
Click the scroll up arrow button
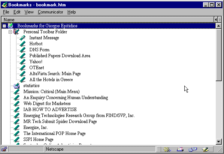219,26
